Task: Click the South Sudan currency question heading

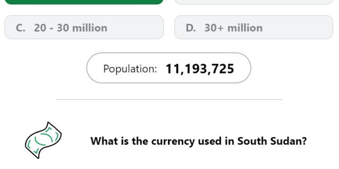Action: click(198, 141)
